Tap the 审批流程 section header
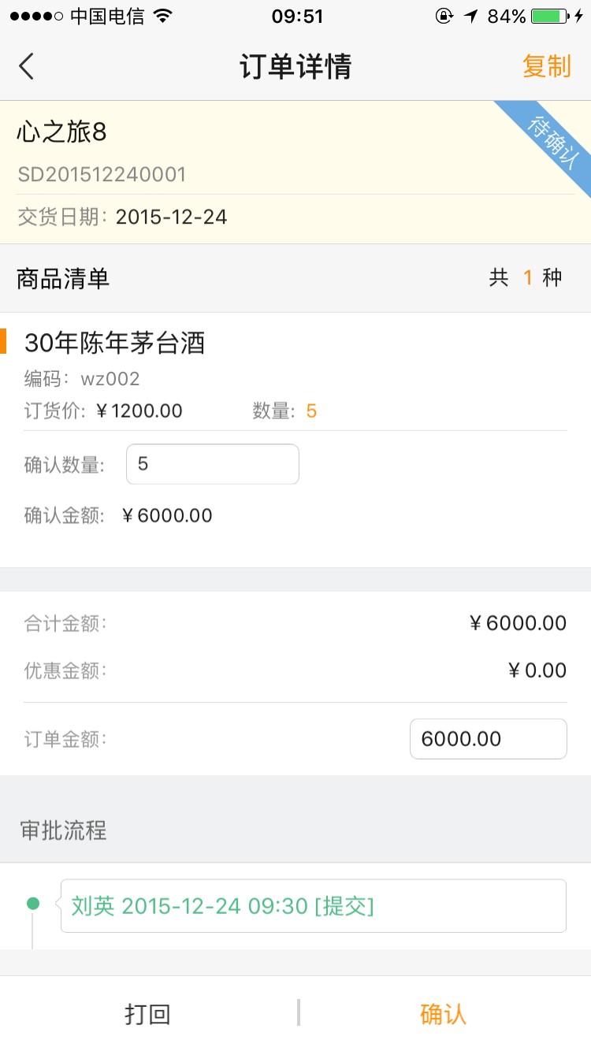591x1051 pixels. (x=63, y=830)
